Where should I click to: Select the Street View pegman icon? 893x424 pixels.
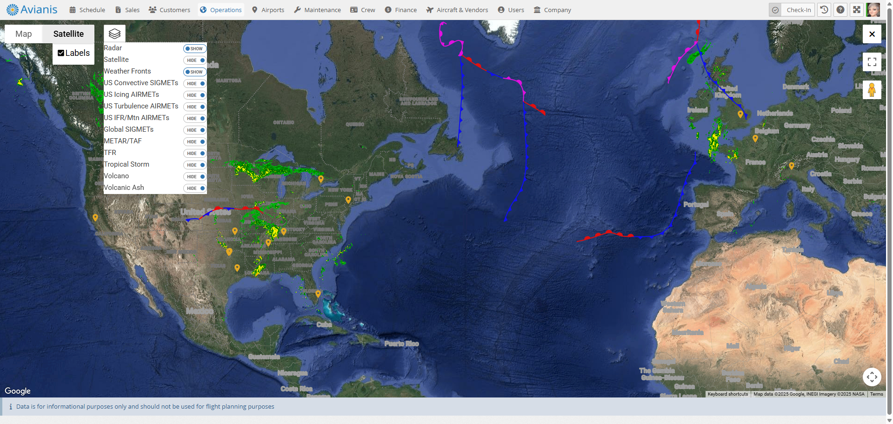click(x=872, y=89)
